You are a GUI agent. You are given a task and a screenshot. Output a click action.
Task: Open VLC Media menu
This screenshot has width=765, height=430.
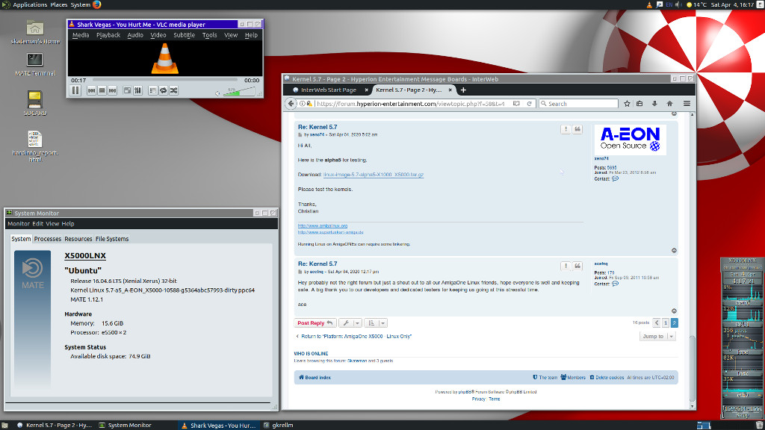(x=81, y=35)
